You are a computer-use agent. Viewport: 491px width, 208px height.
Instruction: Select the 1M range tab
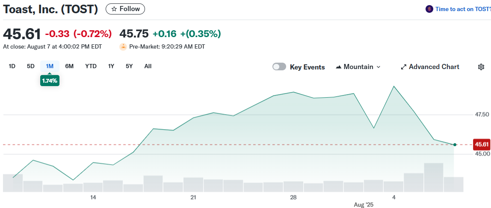coord(50,66)
